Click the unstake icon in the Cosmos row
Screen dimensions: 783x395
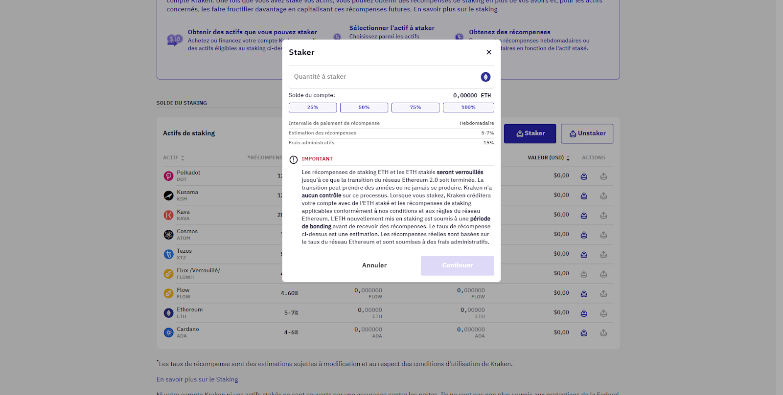click(x=603, y=235)
